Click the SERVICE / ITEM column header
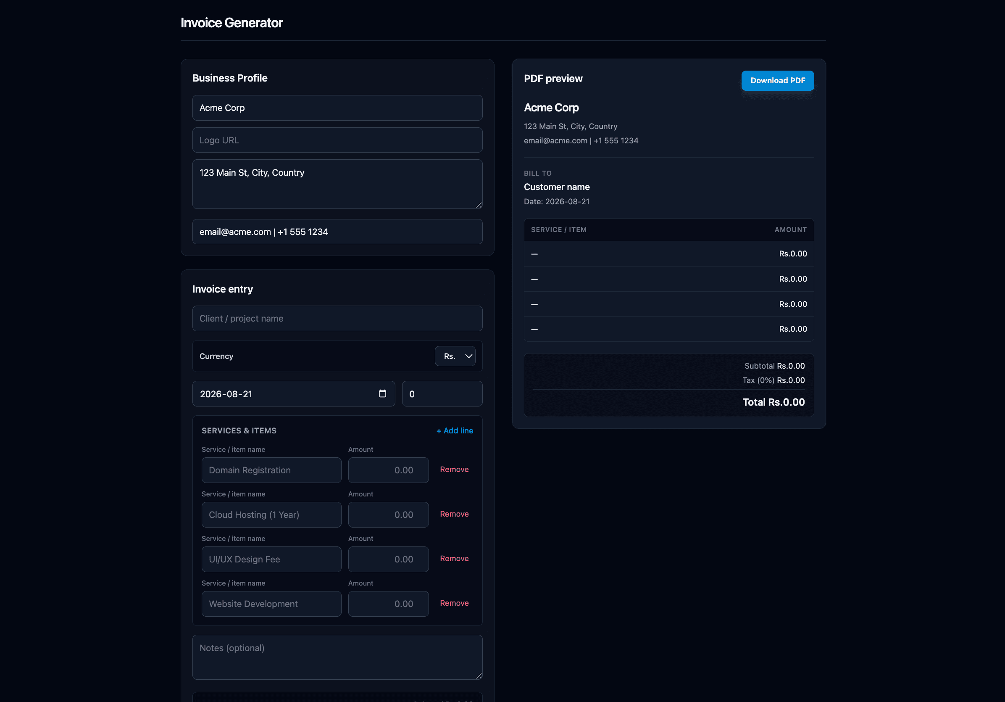This screenshot has width=1005, height=702. pos(558,230)
